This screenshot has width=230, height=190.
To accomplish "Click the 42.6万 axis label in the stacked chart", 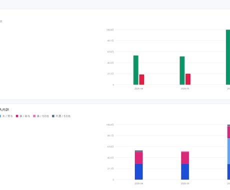I will [110, 157].
